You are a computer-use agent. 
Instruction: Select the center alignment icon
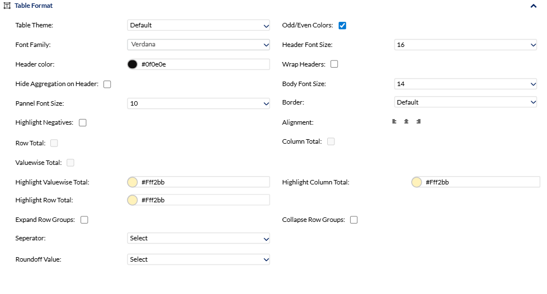(x=407, y=121)
